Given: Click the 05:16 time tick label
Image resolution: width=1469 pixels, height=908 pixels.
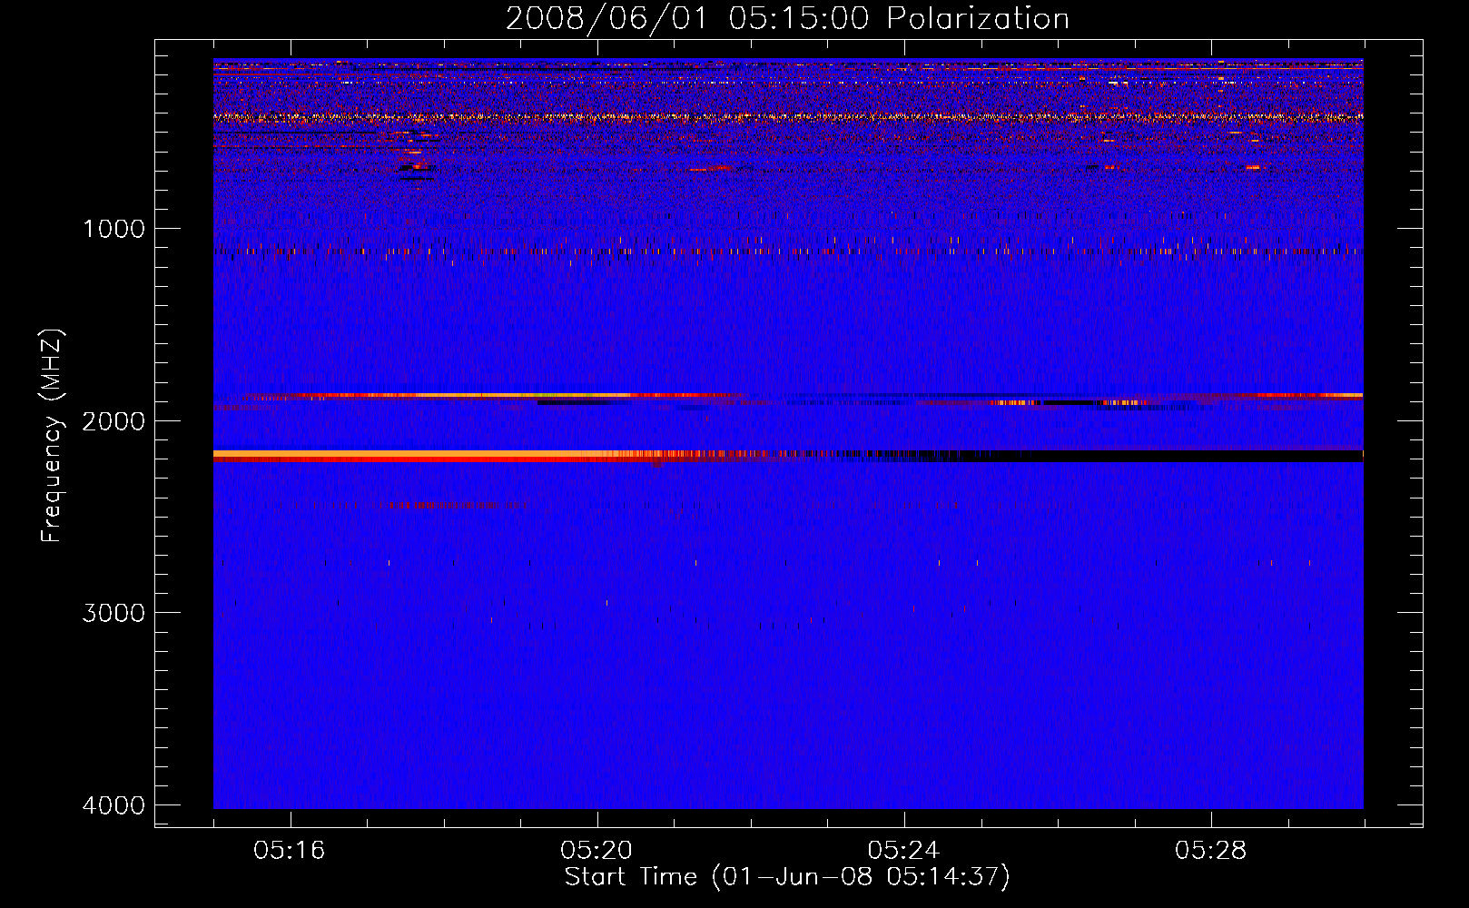Looking at the screenshot, I should [x=290, y=851].
